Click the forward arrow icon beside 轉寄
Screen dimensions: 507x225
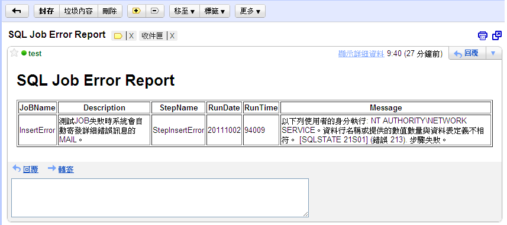[x=51, y=168]
